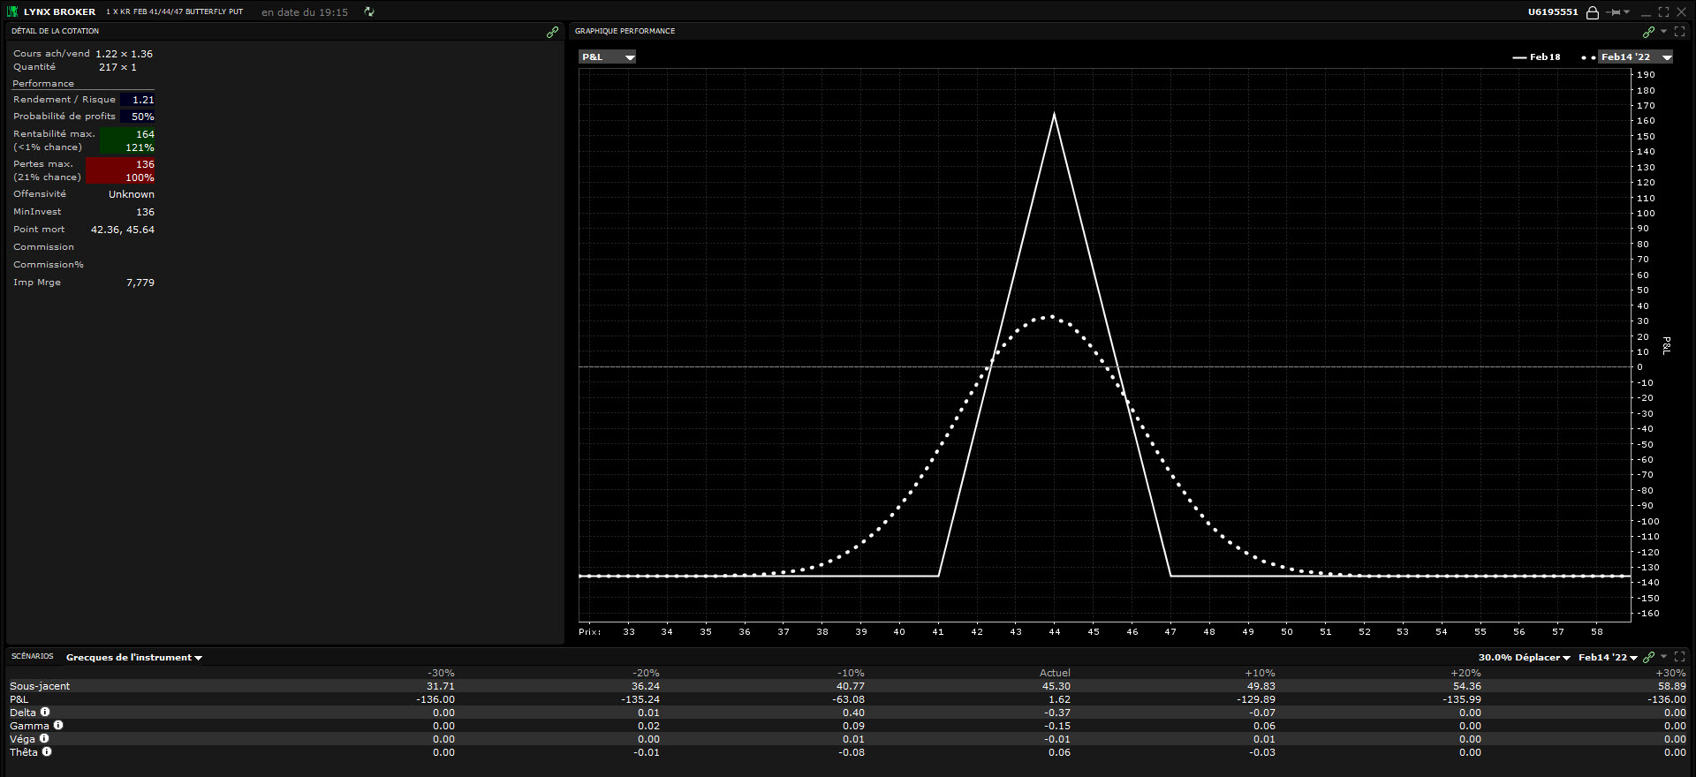
Task: Click the P&L vertical axis label
Action: pyautogui.click(x=1667, y=345)
